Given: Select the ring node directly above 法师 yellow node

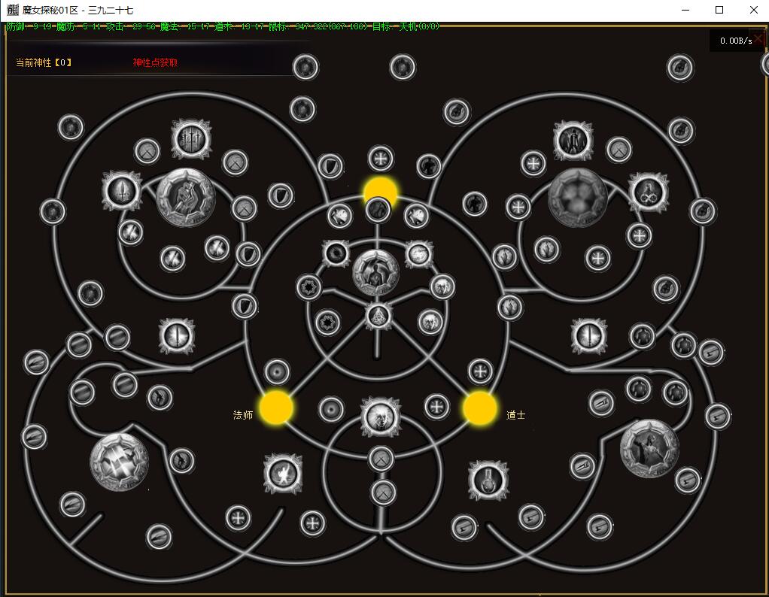Looking at the screenshot, I should 277,371.
